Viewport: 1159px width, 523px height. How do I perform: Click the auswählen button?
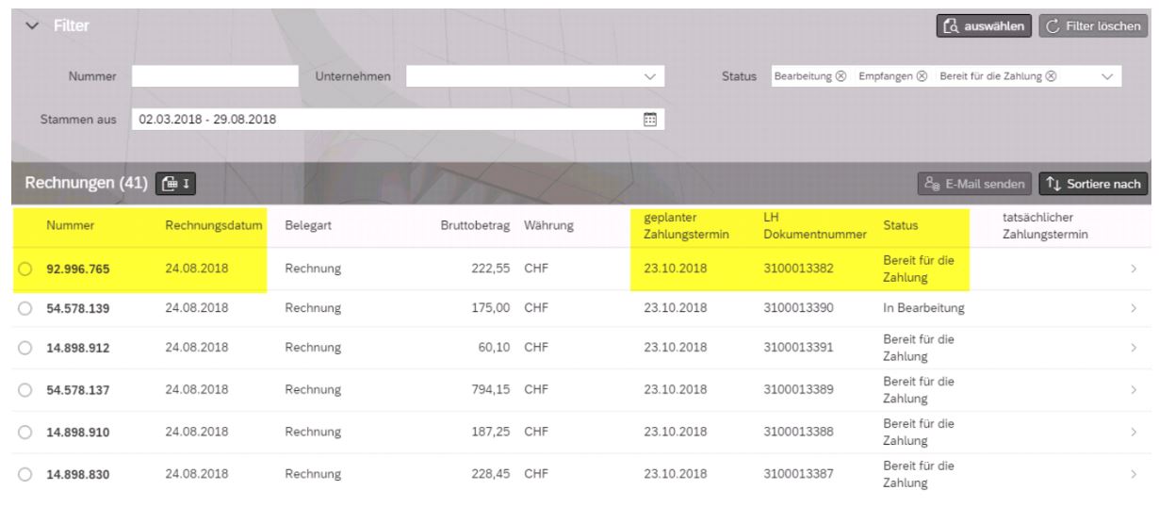pyautogui.click(x=984, y=25)
